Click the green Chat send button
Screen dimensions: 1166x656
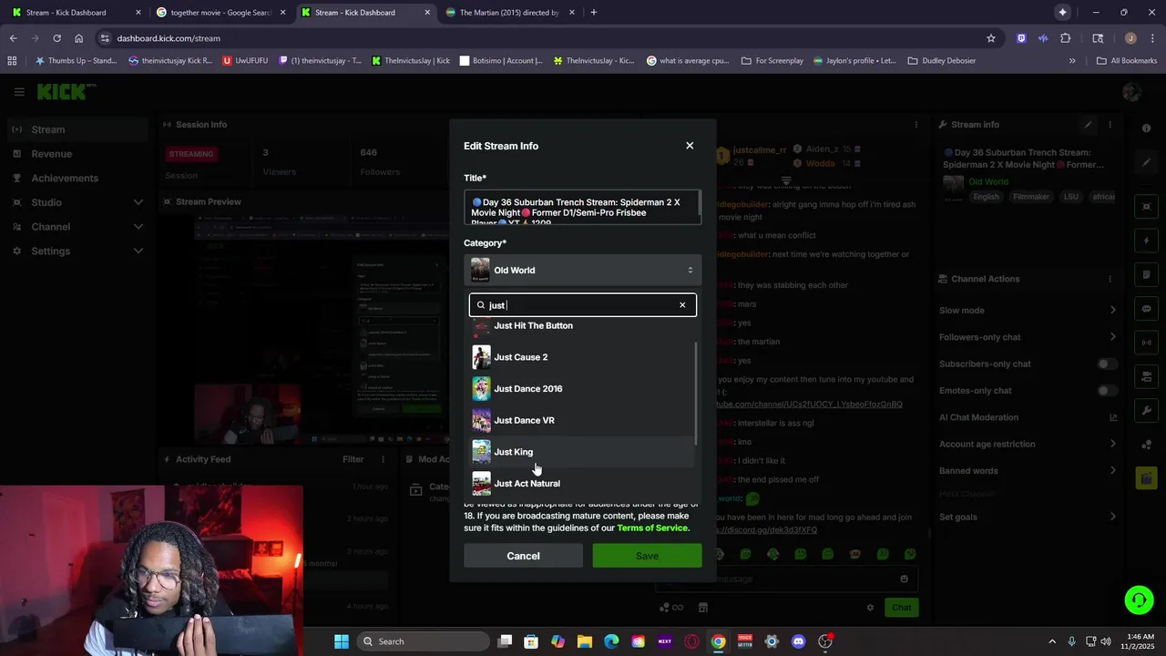click(901, 608)
